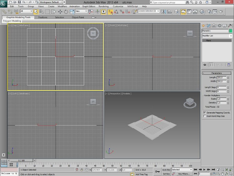The width and height of the screenshot is (234, 176).
Task: Choose Rectangular Selection Region tool
Action: (x=48, y=12)
